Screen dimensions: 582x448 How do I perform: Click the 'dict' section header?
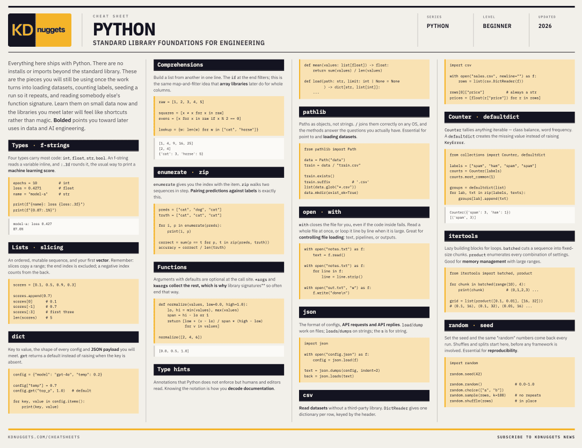tap(74, 337)
